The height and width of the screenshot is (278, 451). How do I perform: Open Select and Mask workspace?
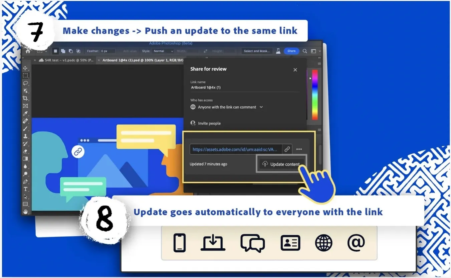257,51
